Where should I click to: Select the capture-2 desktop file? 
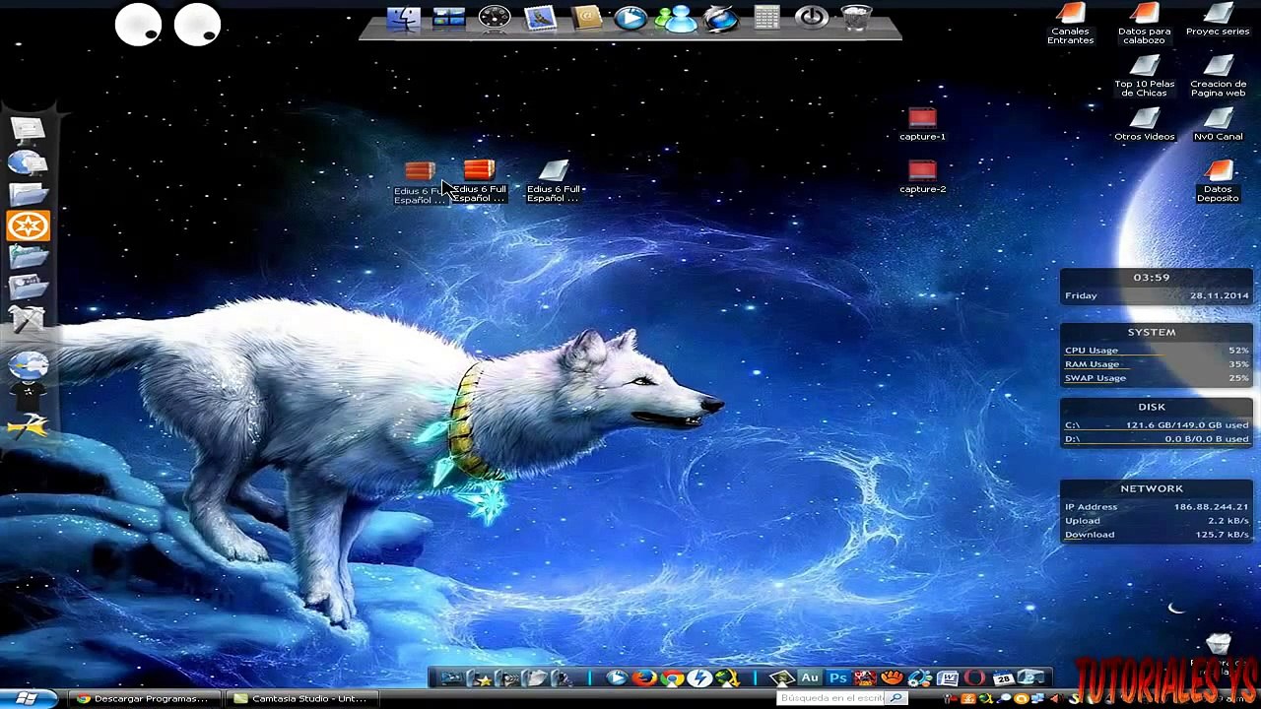click(x=922, y=177)
